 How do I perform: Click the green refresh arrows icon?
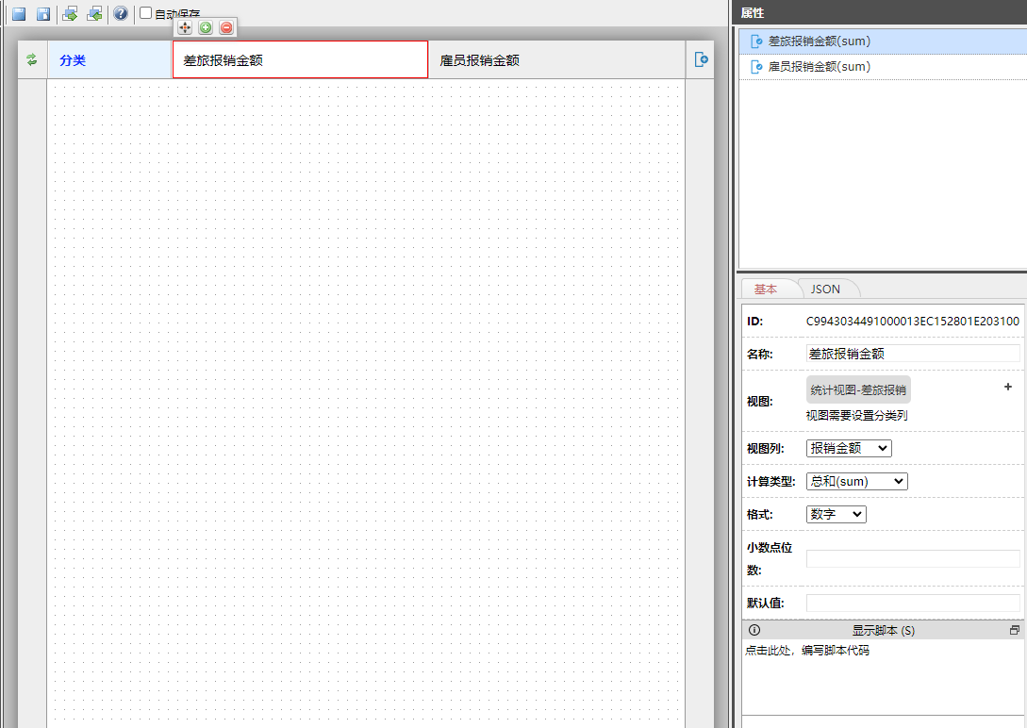[x=32, y=59]
